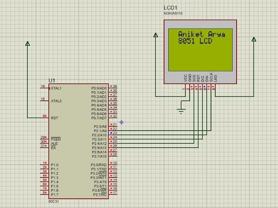
Task: Click the RST pin label on the LCD
Action: [x=198, y=78]
